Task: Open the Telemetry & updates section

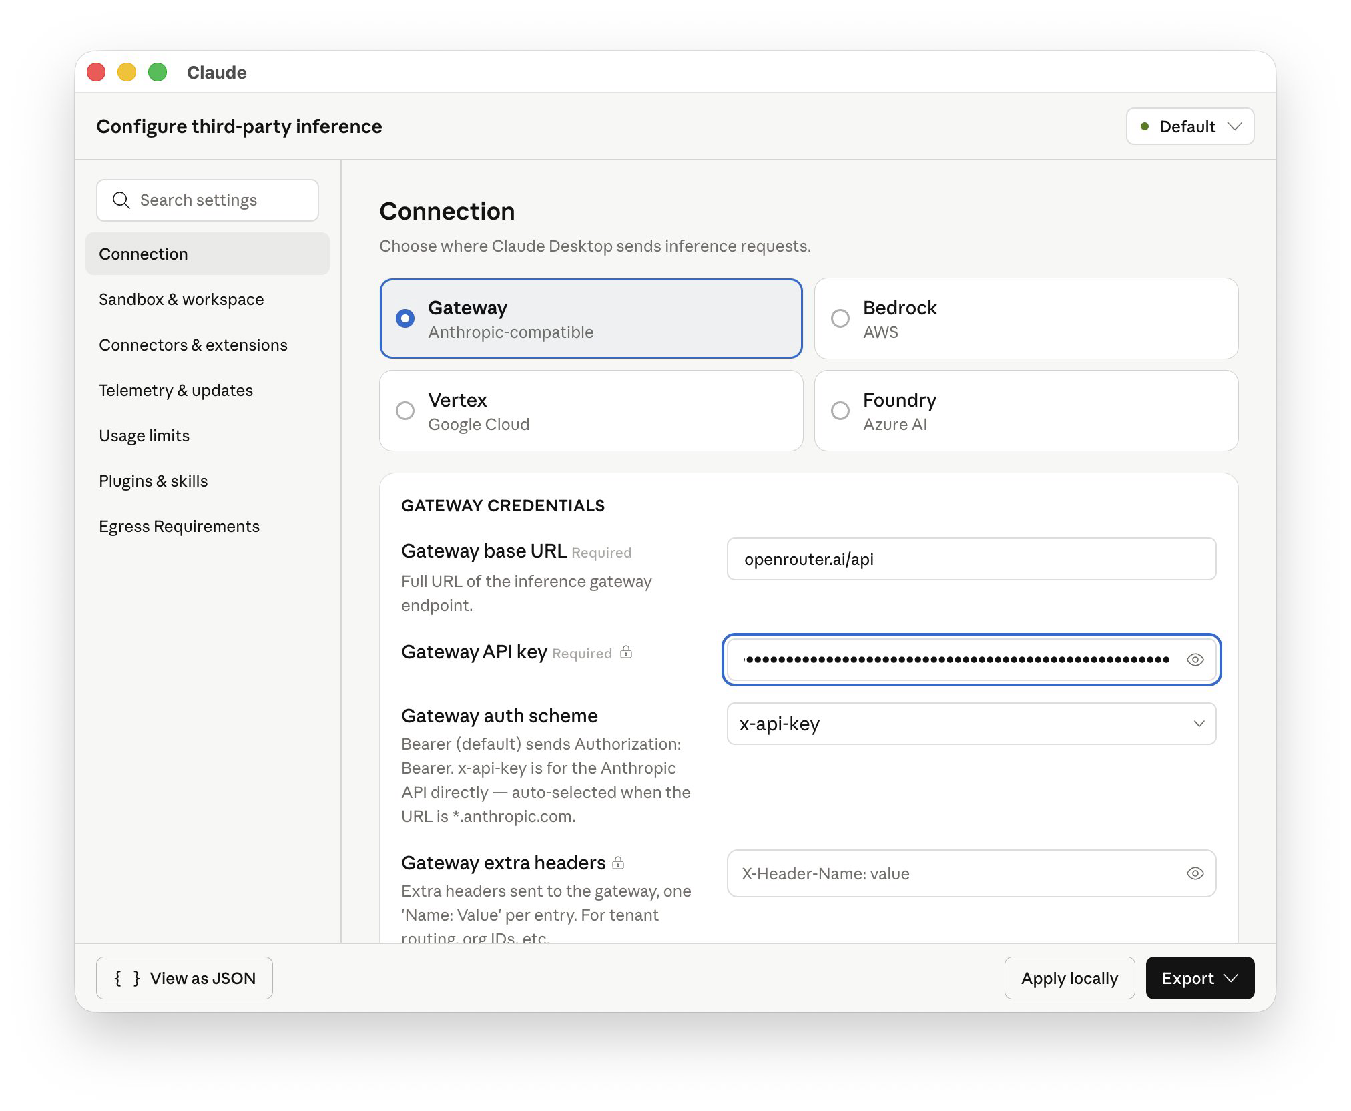Action: click(x=176, y=390)
